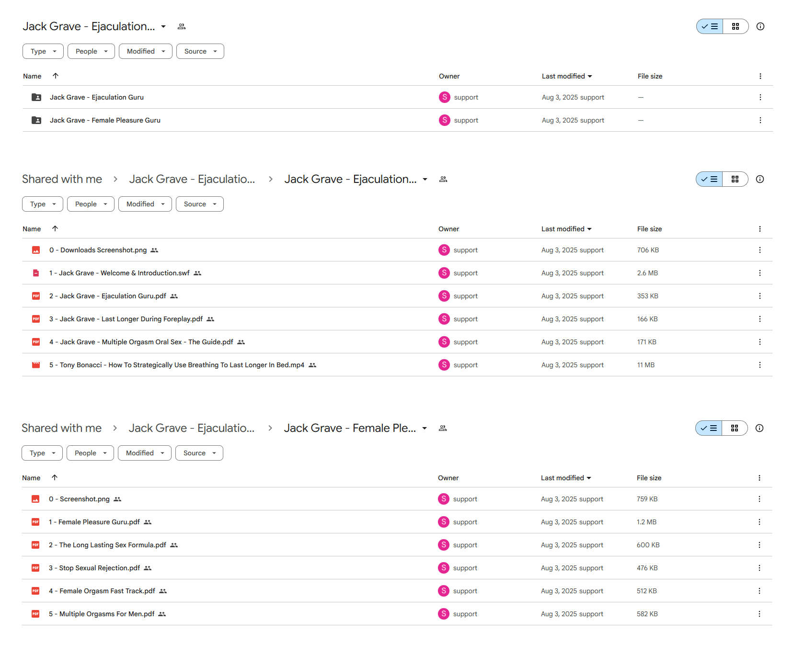Click the Name column header in the Female Ple... panel
805x655 pixels.
[x=31, y=478]
